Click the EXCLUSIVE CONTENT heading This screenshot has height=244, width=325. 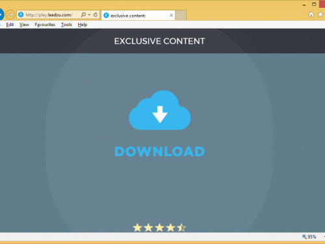(x=159, y=41)
